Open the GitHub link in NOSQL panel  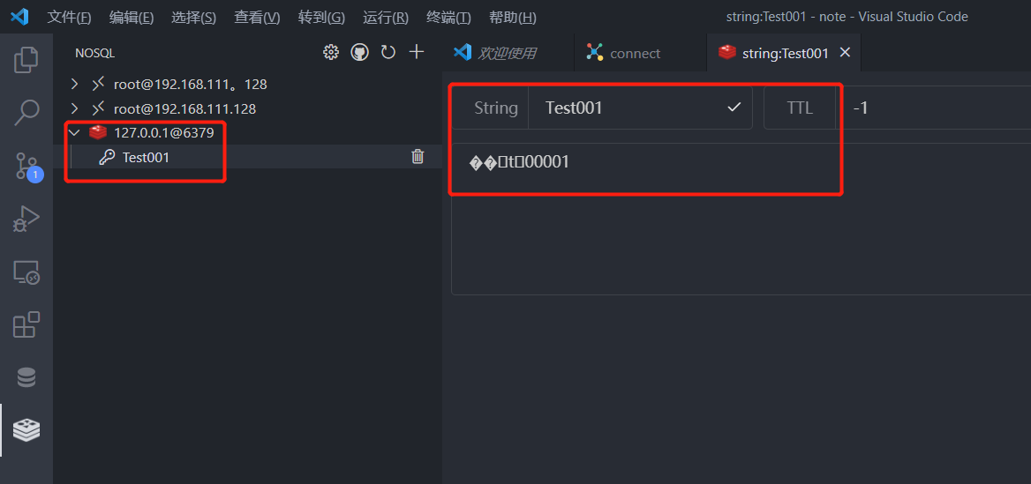pyautogui.click(x=359, y=53)
